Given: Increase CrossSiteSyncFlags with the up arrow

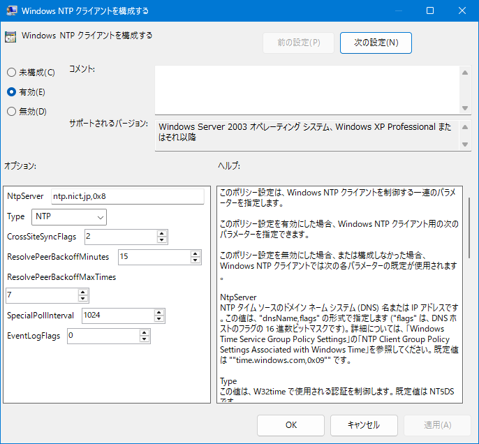Looking at the screenshot, I should pos(162,234).
